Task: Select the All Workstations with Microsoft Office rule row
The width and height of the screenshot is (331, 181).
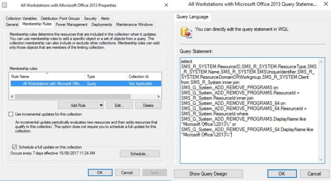Action: [x=86, y=84]
